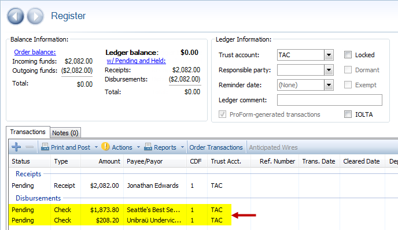Click the Pending status of the receipt row

coord(23,186)
